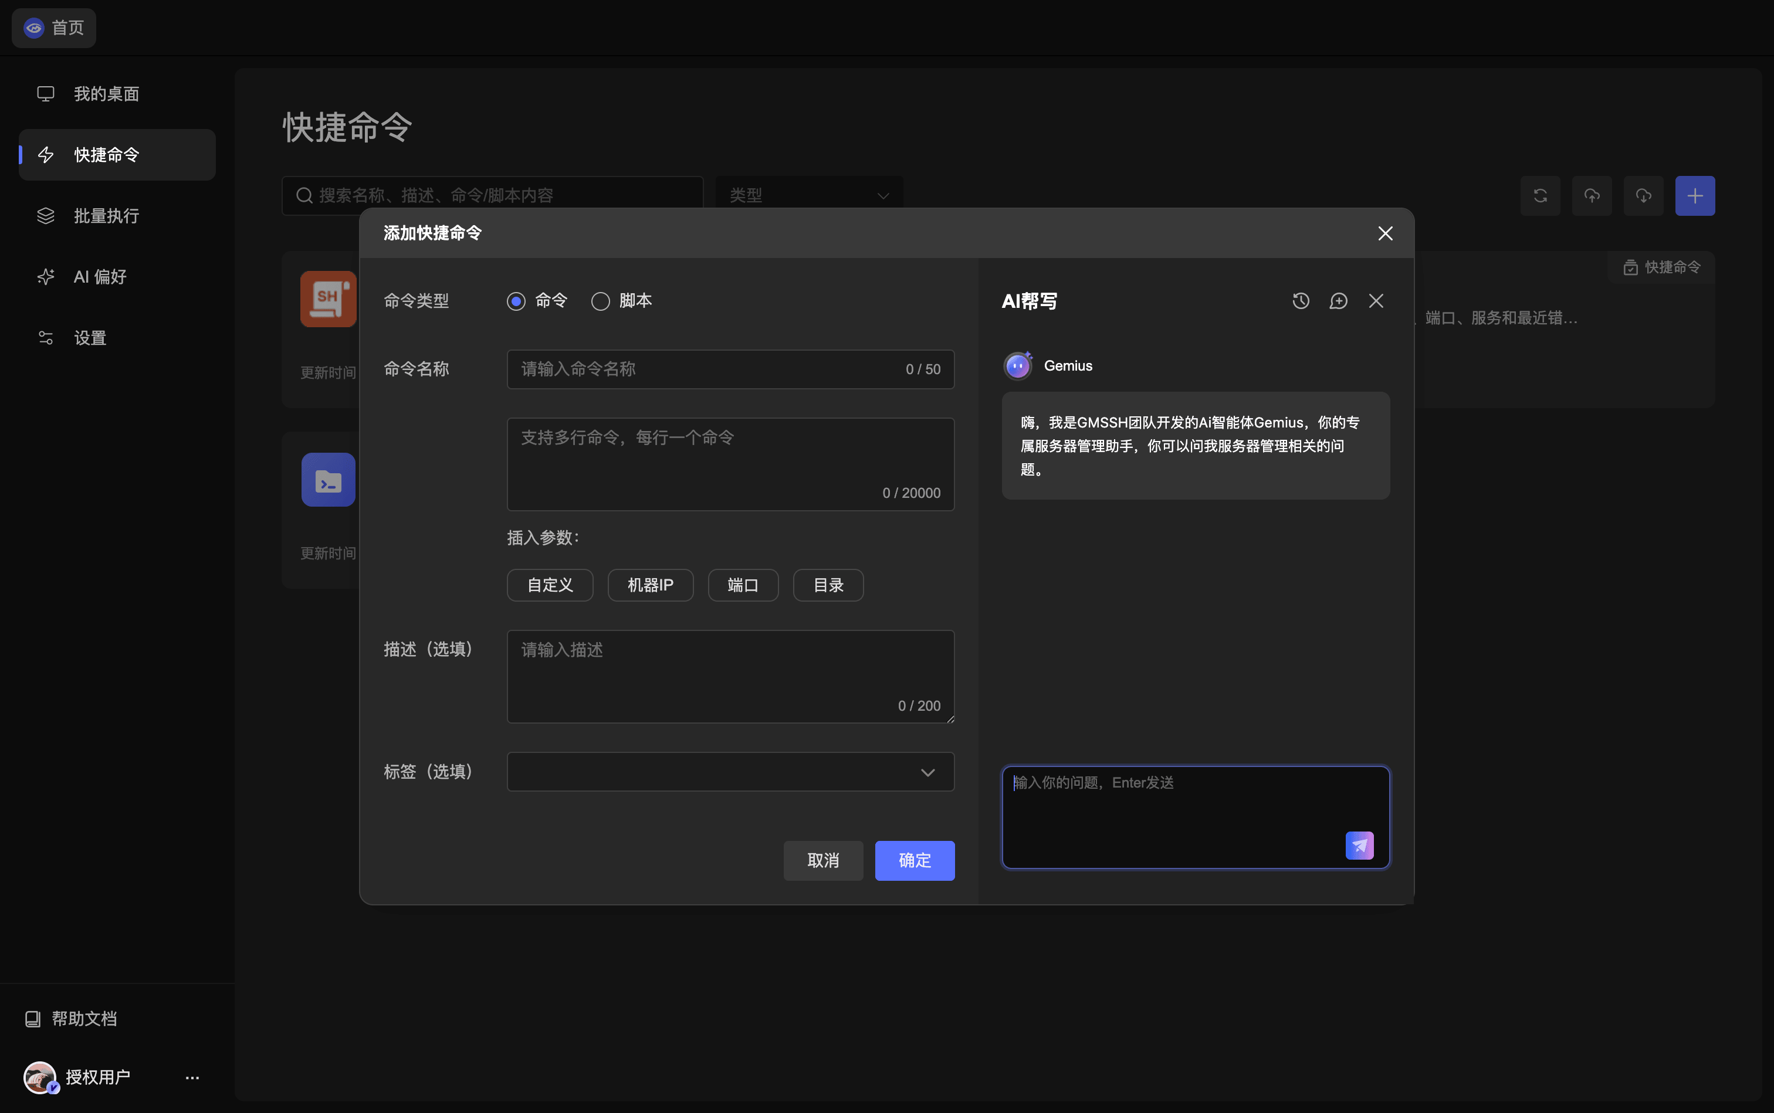
Task: Open the 类型 filter dropdown
Action: click(808, 196)
